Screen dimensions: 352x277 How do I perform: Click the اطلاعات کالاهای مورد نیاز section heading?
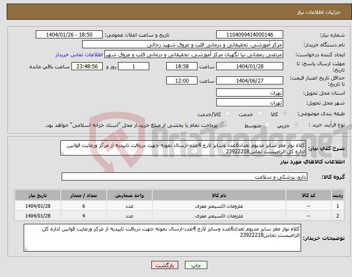coord(312,162)
